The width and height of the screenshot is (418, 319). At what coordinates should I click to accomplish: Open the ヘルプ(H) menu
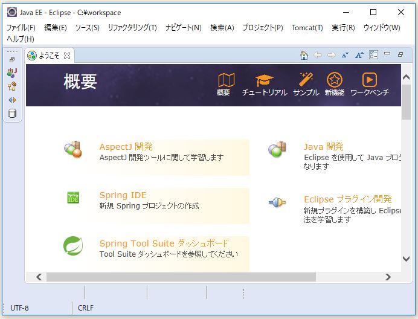tap(21, 39)
